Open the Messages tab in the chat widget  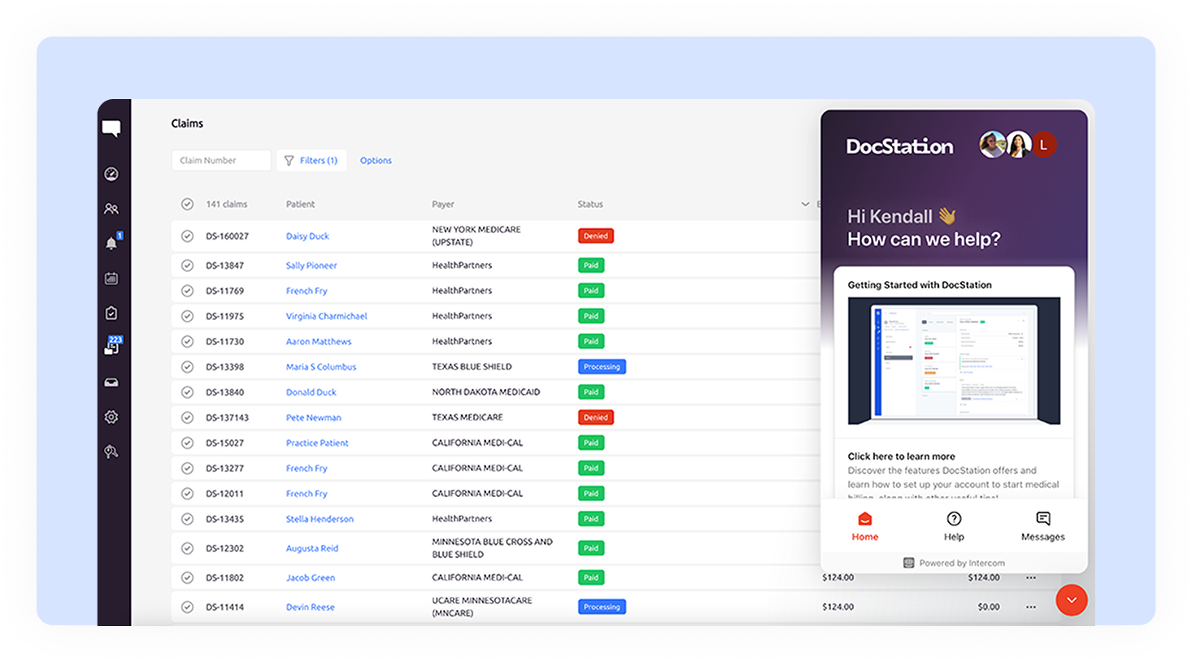(1043, 525)
